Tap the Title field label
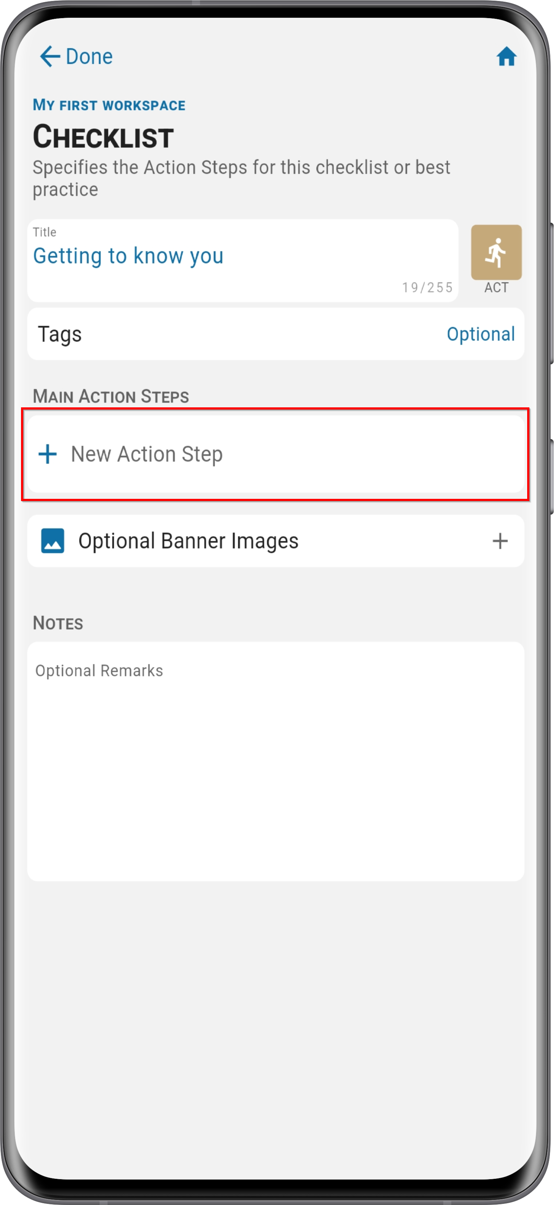Image resolution: width=554 pixels, height=1205 pixels. 44,232
